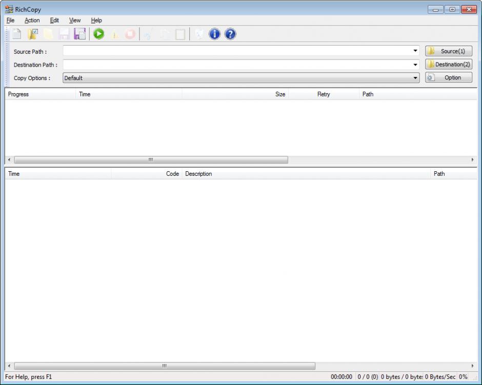Click the upper list Path column header
Image resolution: width=482 pixels, height=385 pixels.
pyautogui.click(x=418, y=94)
